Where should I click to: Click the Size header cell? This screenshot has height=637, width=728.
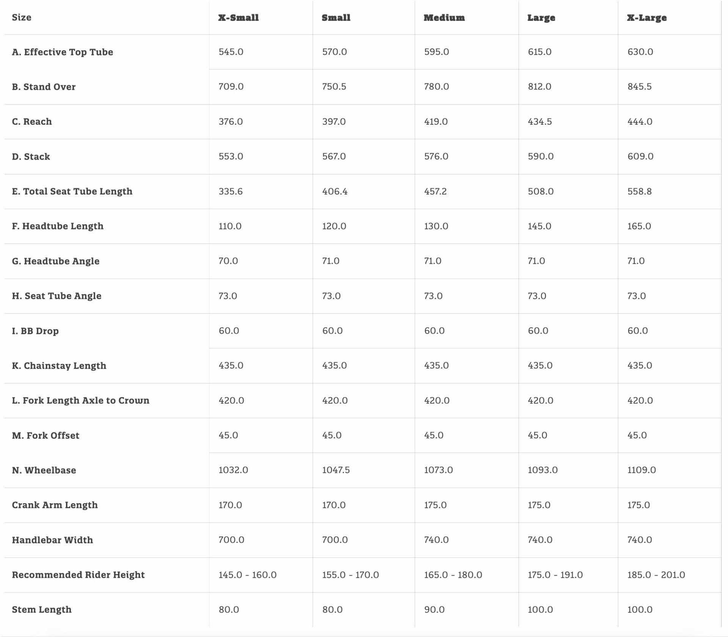(x=22, y=17)
